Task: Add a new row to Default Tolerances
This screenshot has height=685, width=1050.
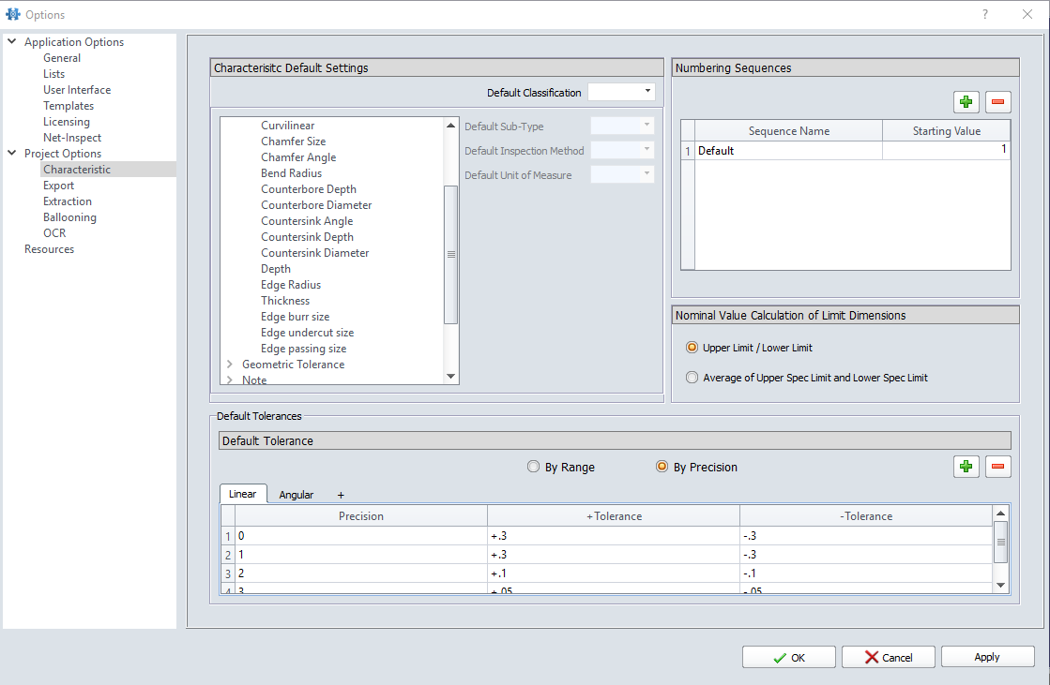Action: (966, 466)
